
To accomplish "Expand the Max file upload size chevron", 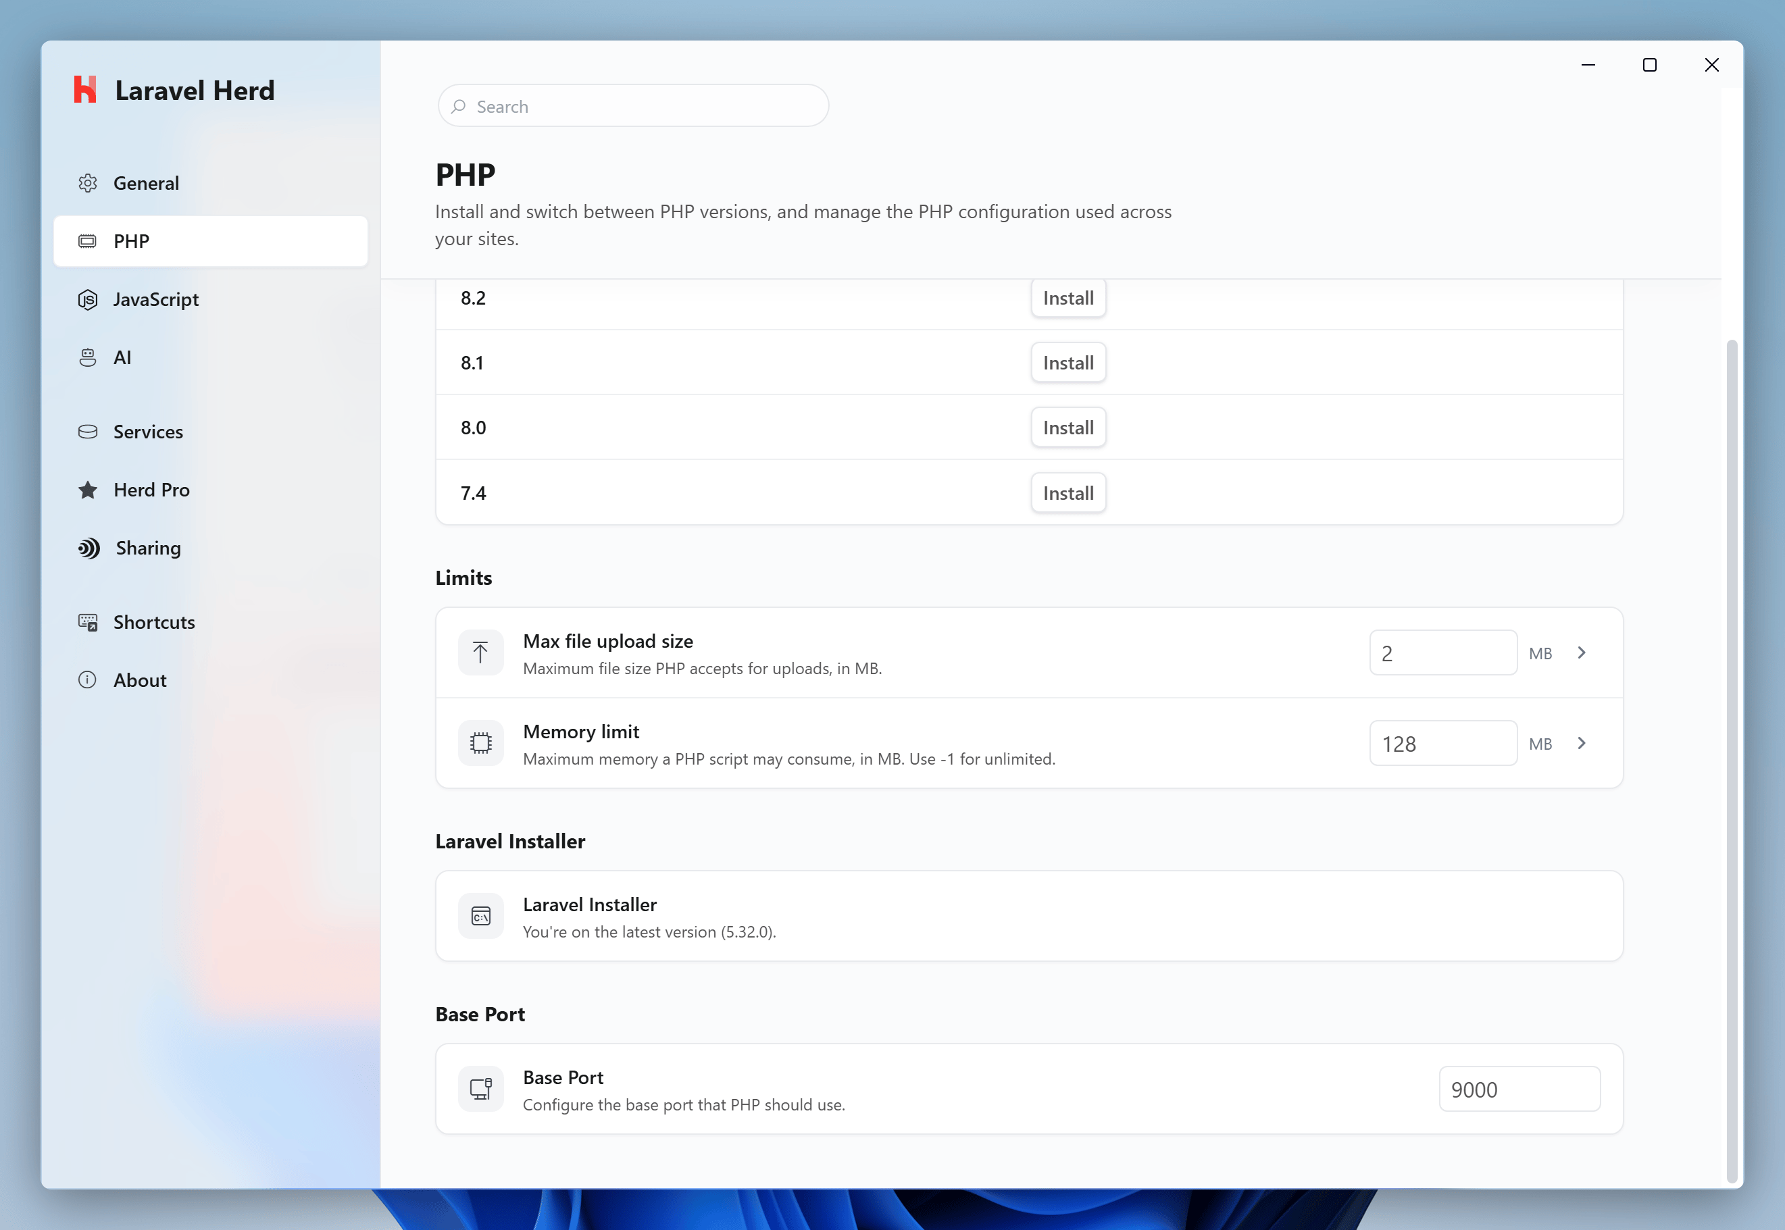I will coord(1582,652).
